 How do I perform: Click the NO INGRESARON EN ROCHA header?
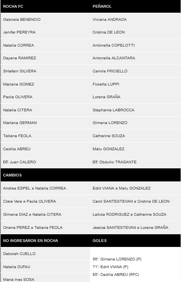point(30,241)
